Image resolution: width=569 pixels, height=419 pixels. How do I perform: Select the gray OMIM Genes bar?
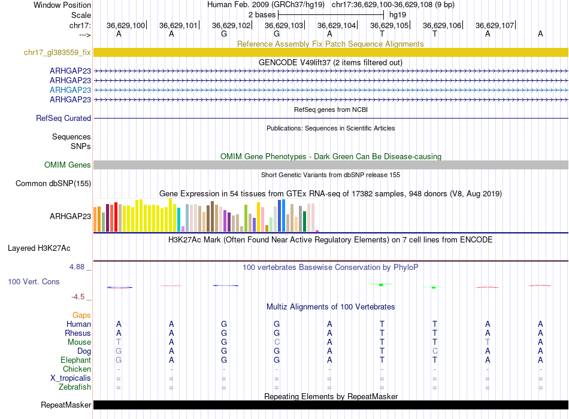[x=331, y=165]
